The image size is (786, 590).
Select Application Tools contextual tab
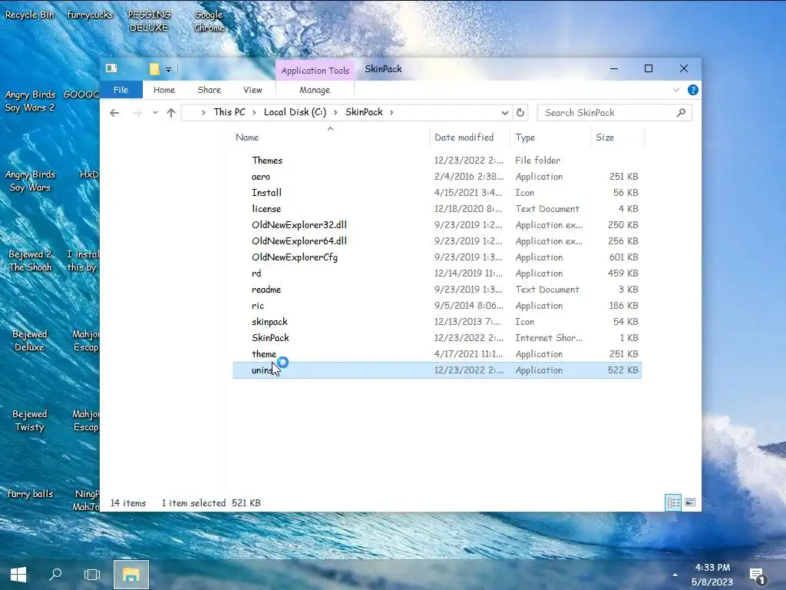click(x=315, y=70)
